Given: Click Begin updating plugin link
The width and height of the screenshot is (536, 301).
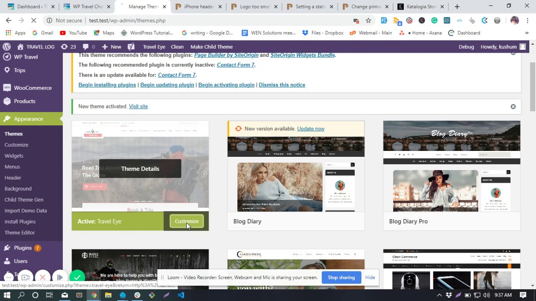Looking at the screenshot, I should [167, 85].
